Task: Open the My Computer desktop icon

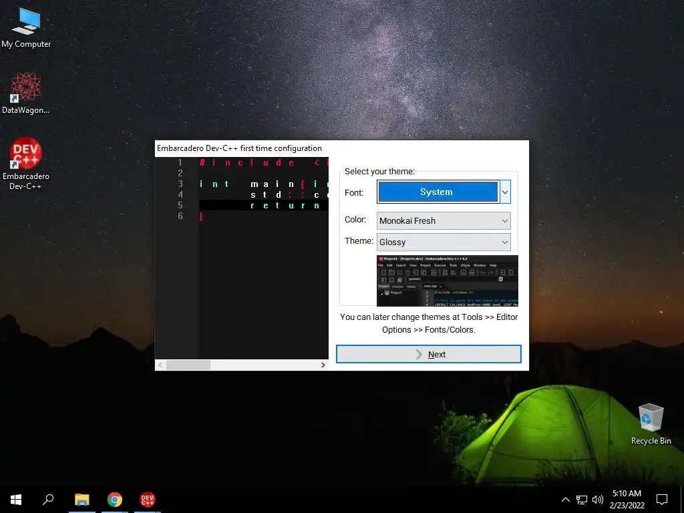Action: pos(26,28)
